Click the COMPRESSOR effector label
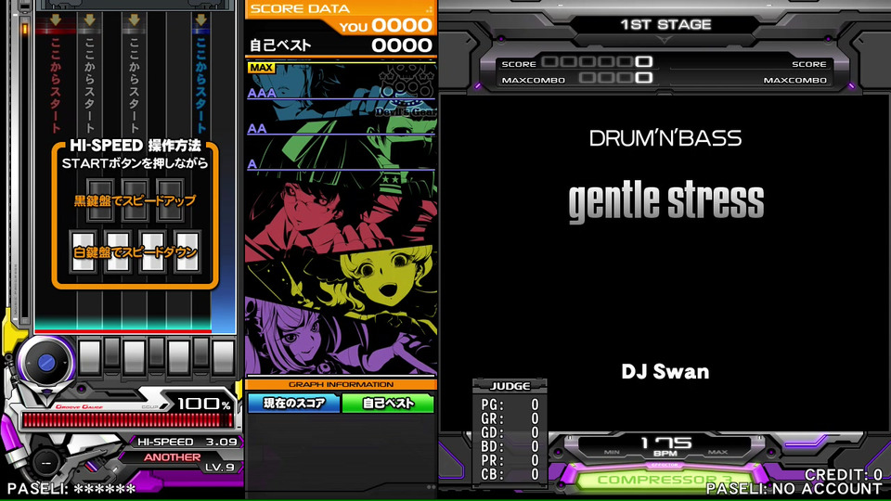Viewport: 891px width, 501px height. tap(665, 480)
